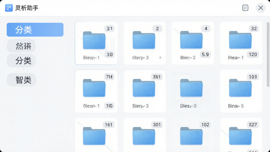Open the Plear-1 folder
270x152 pixels.
(241, 43)
